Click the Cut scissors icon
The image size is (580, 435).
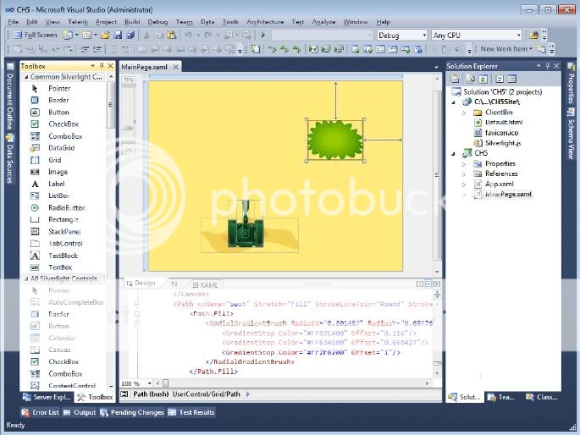[x=146, y=35]
